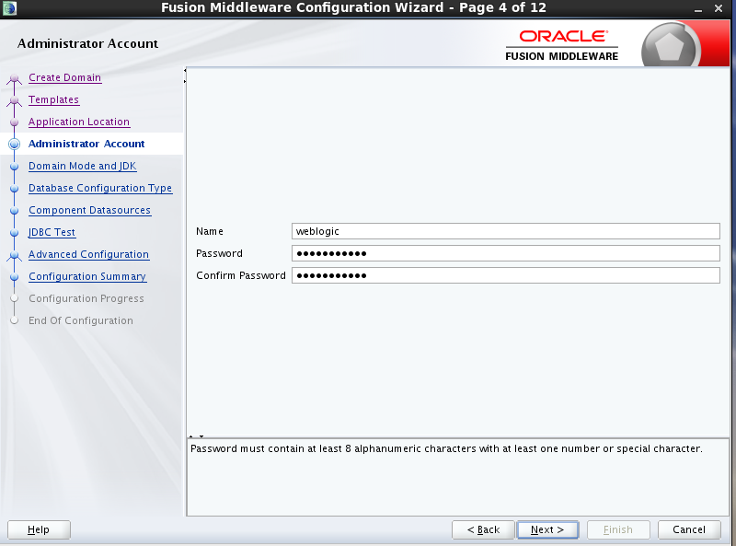Image resolution: width=736 pixels, height=546 pixels.
Task: Click the step indicator beside Administrator Account
Action: point(13,144)
